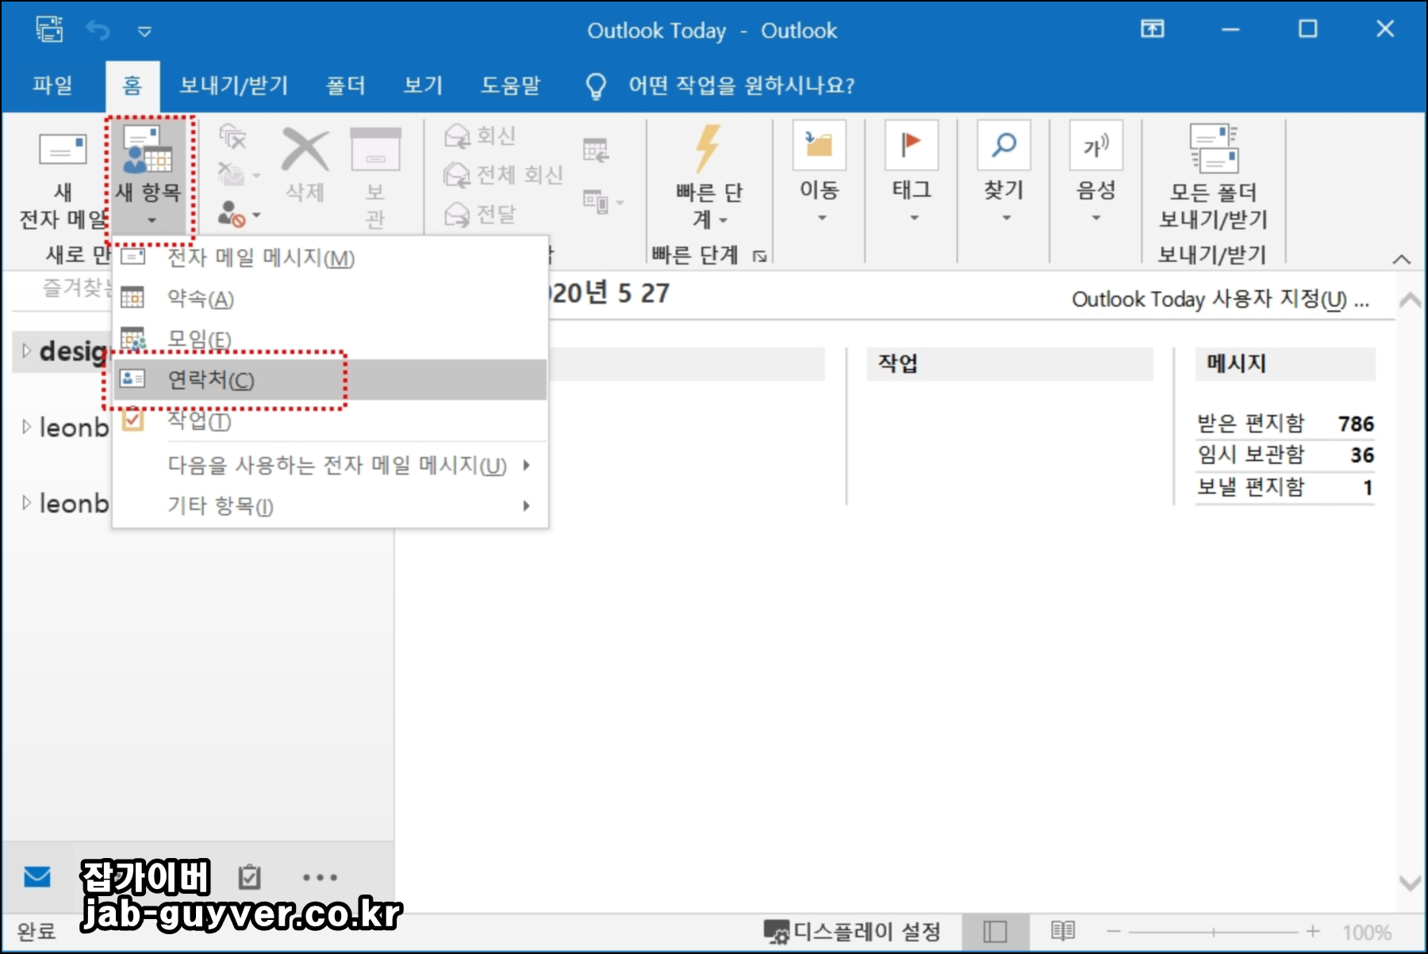Viewport: 1428px width, 954px height.
Task: Open the Move (이동) folder menu
Action: 820,172
